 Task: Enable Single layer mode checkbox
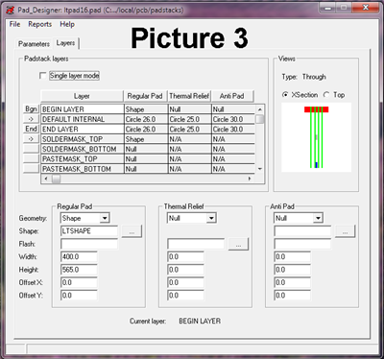coord(42,76)
